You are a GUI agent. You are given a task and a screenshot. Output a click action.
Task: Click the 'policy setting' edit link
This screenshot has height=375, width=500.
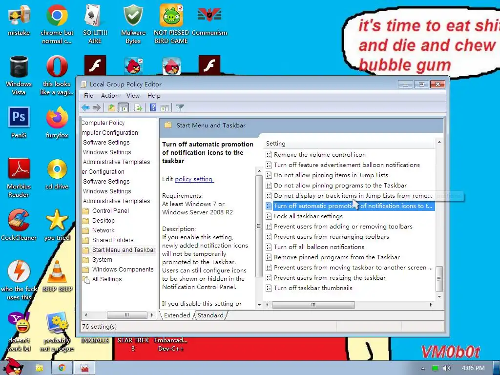coord(194,179)
